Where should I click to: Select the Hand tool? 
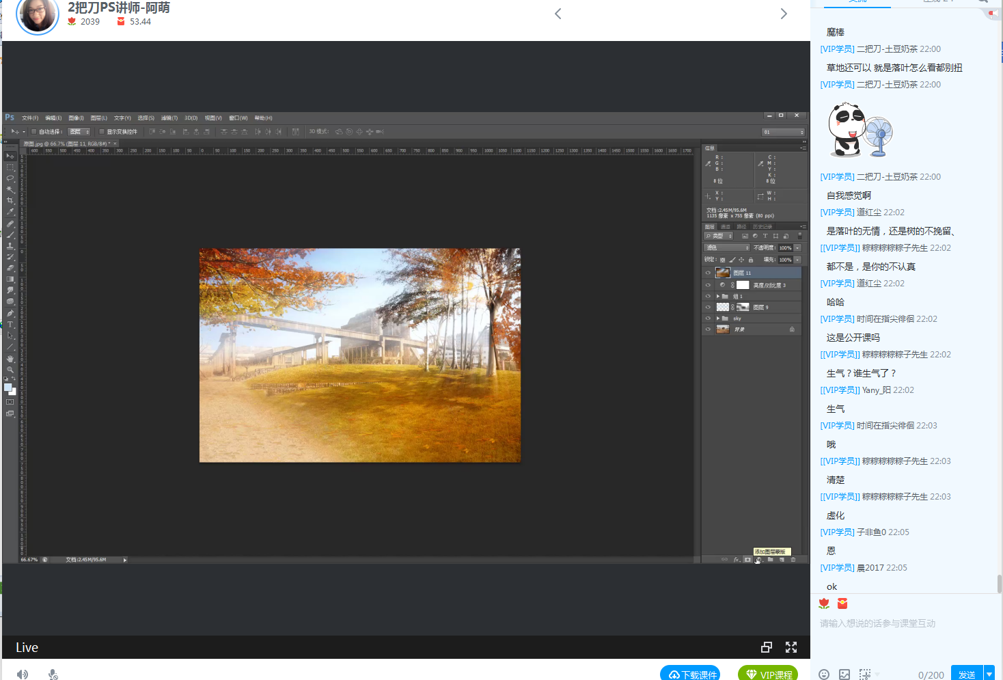tap(10, 358)
